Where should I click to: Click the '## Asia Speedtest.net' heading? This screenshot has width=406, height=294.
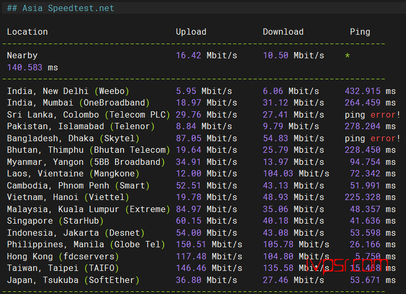[x=60, y=8]
